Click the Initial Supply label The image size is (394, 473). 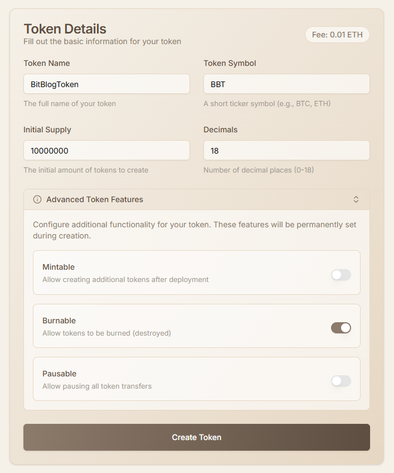pos(47,130)
